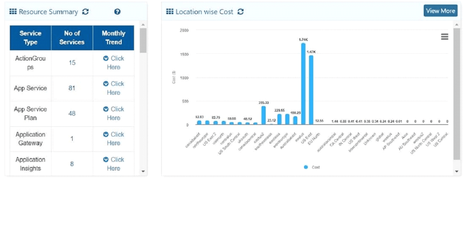
Task: Click the Resource Summary scrollbar down arrow
Action: [143, 172]
